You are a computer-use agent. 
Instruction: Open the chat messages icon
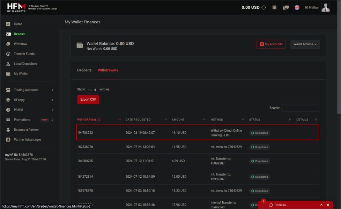[286, 7]
